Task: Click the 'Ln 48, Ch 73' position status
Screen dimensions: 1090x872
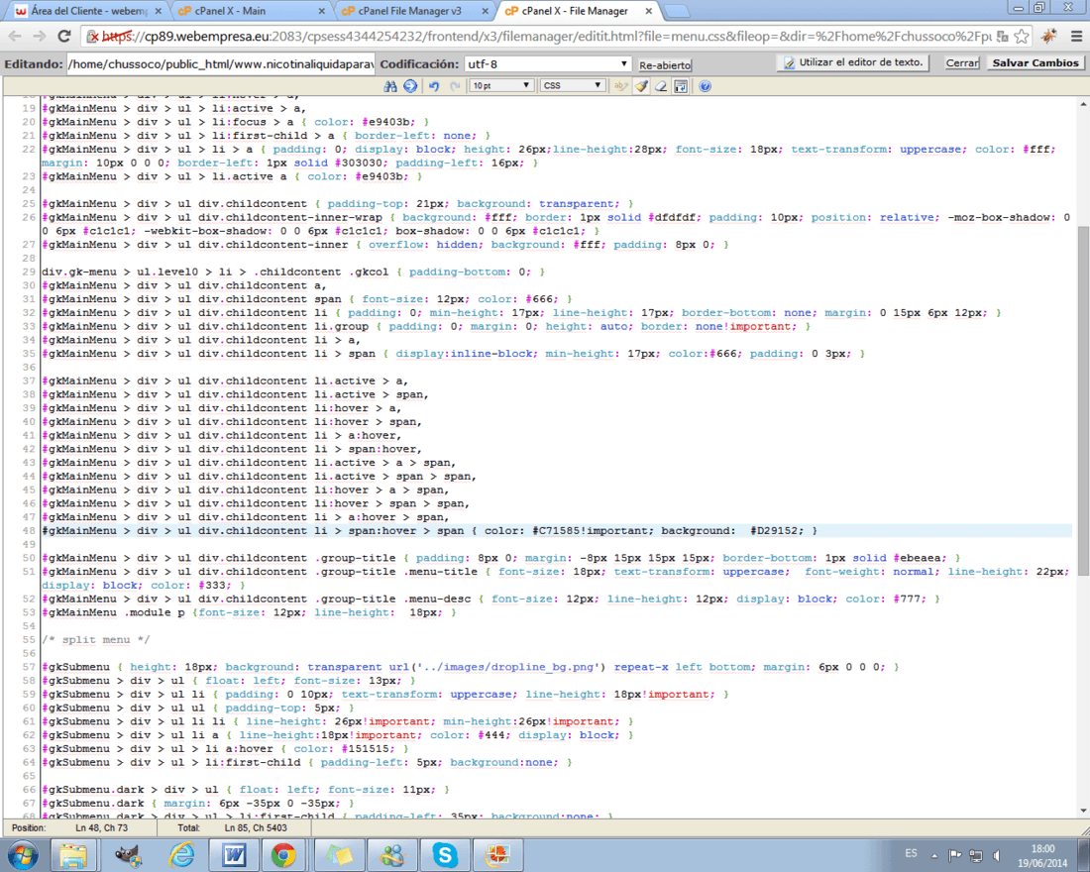Action: pyautogui.click(x=102, y=828)
